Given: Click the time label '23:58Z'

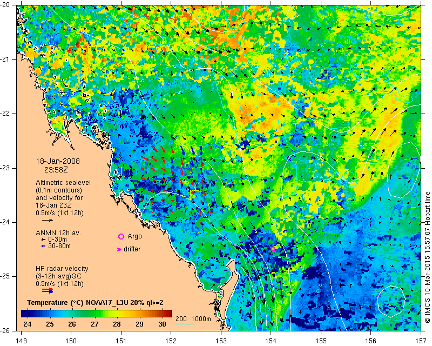Looking at the screenshot, I should point(56,170).
